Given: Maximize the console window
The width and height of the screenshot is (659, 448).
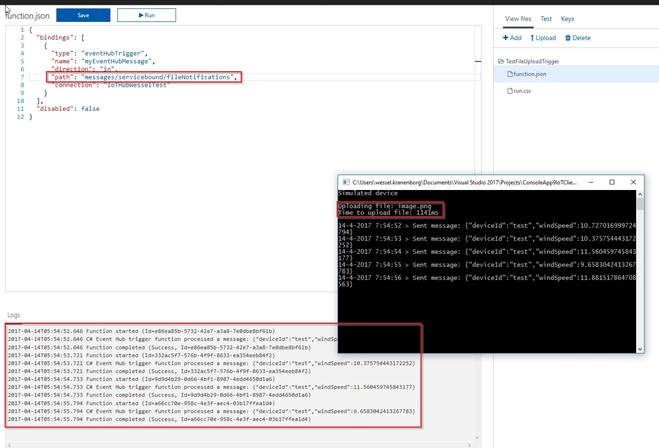Looking at the screenshot, I should 612,182.
